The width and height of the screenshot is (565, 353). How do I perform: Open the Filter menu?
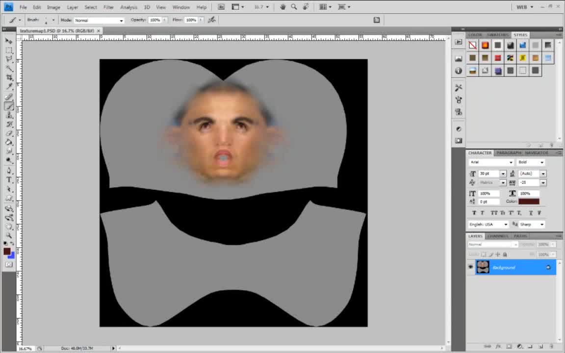click(x=108, y=7)
